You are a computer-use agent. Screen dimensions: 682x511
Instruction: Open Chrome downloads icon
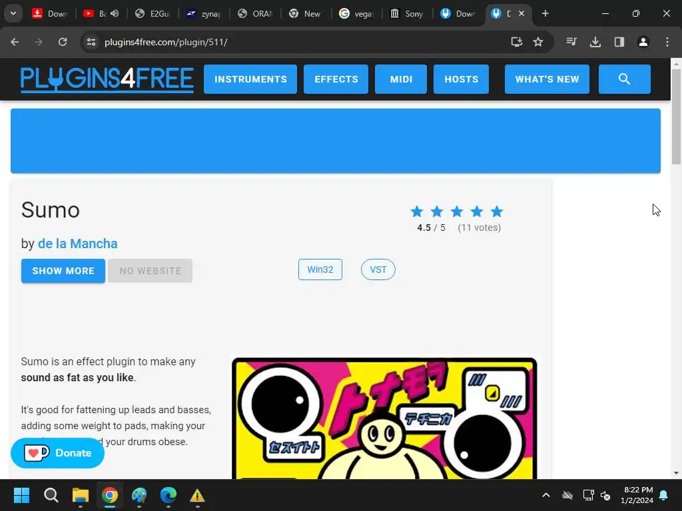(x=595, y=42)
